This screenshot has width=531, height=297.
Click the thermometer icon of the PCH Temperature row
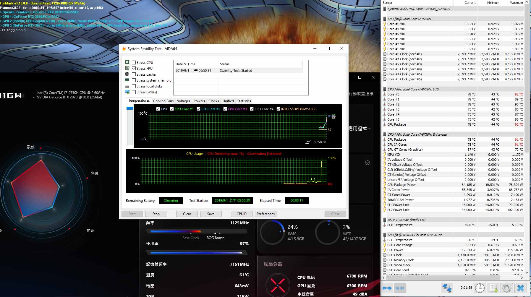[385, 225]
